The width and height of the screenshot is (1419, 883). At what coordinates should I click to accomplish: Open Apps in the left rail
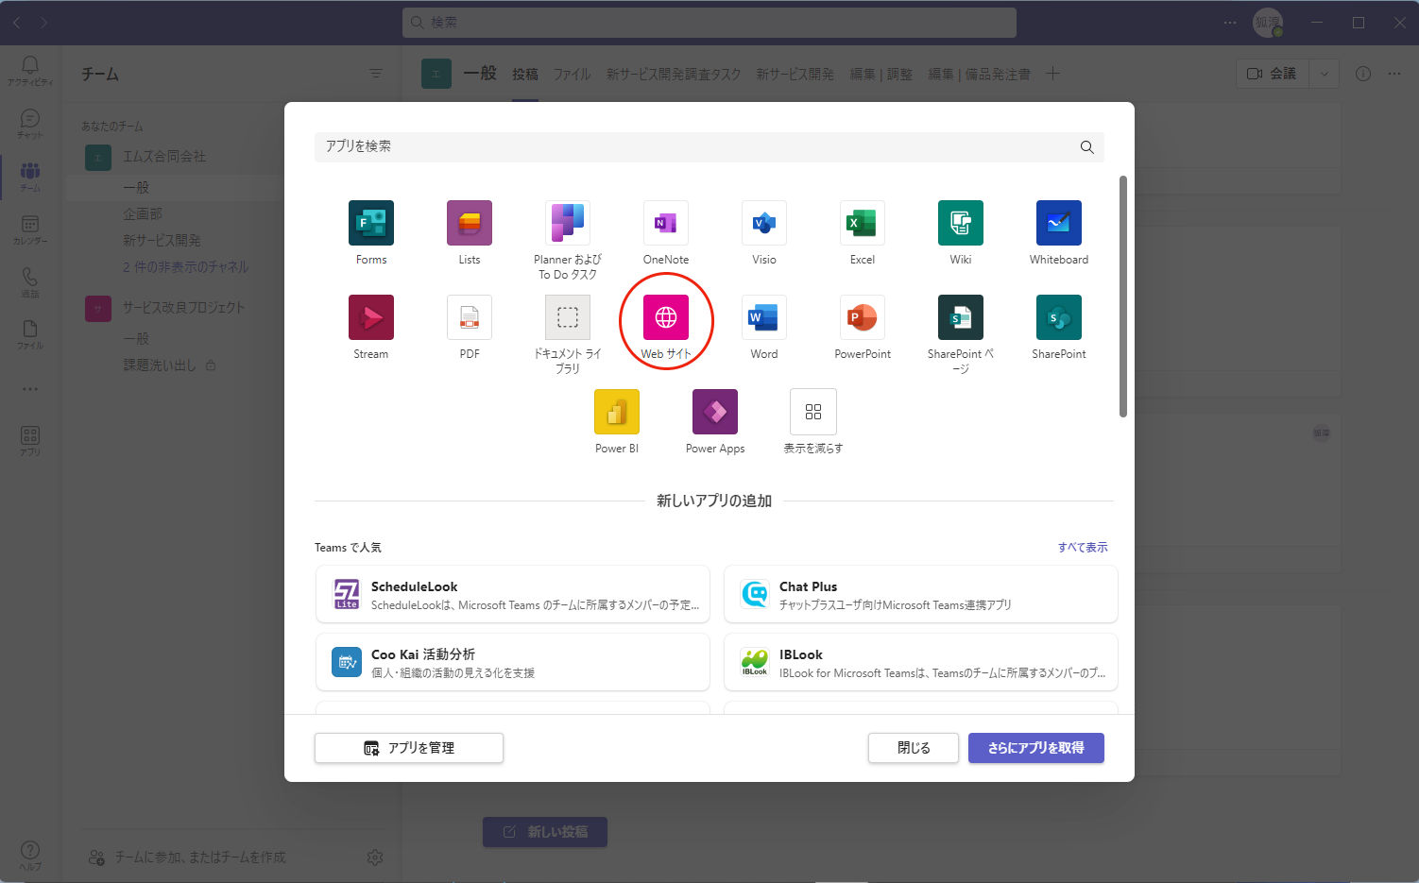click(x=30, y=441)
